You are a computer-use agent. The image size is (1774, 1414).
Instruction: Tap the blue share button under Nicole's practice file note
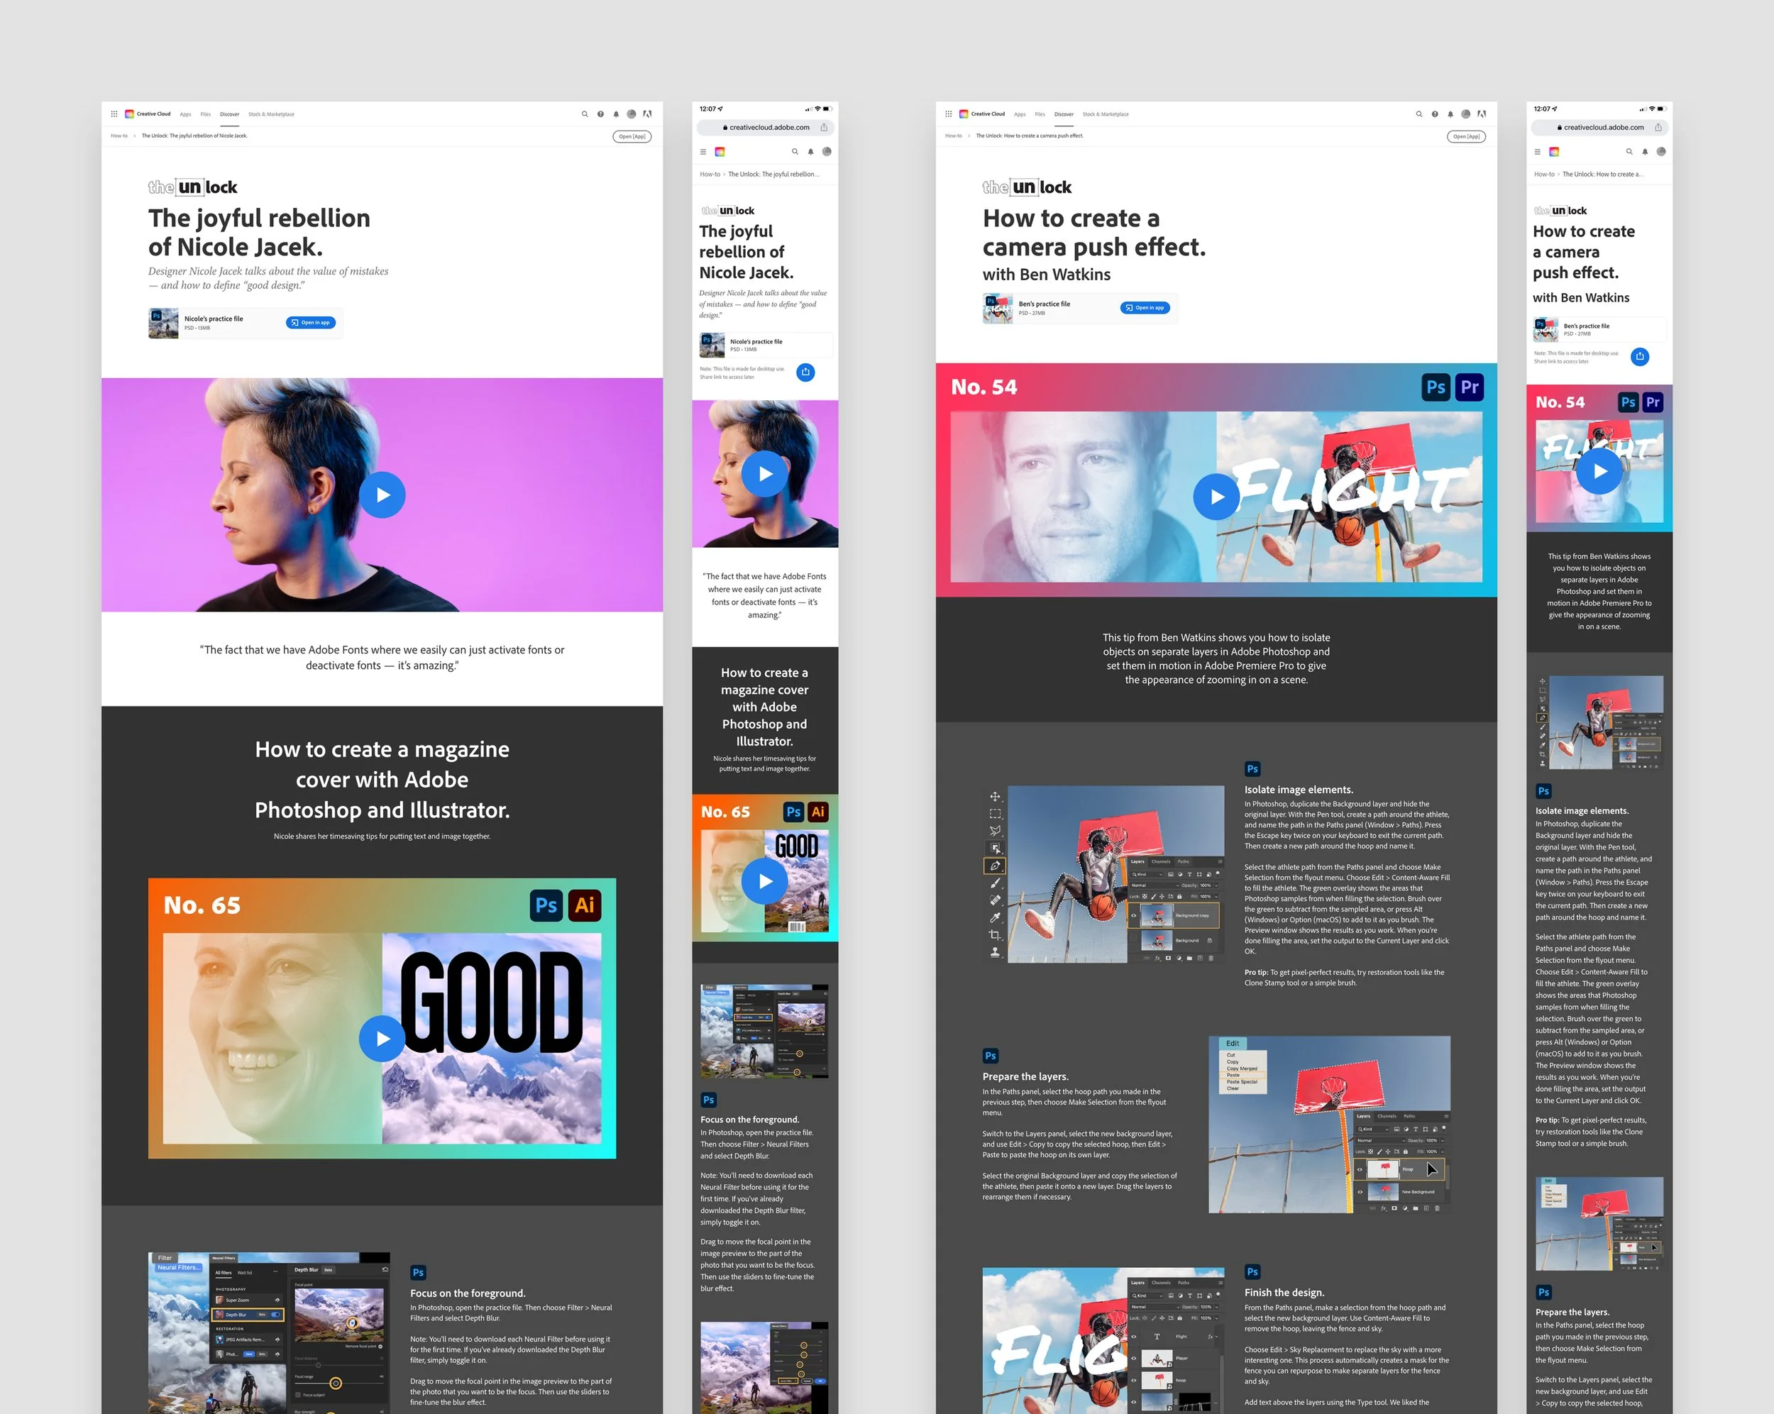click(805, 372)
